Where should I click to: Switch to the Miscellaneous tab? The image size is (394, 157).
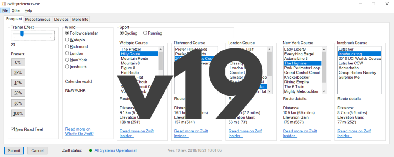click(38, 19)
